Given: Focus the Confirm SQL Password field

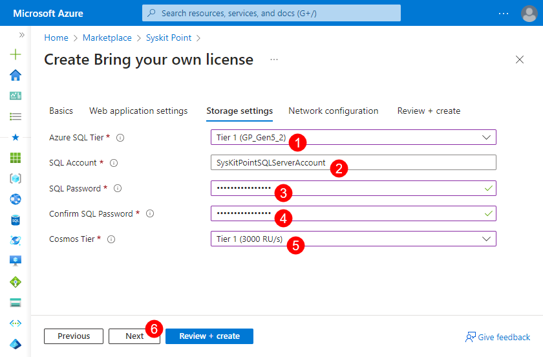Looking at the screenshot, I should tap(353, 213).
